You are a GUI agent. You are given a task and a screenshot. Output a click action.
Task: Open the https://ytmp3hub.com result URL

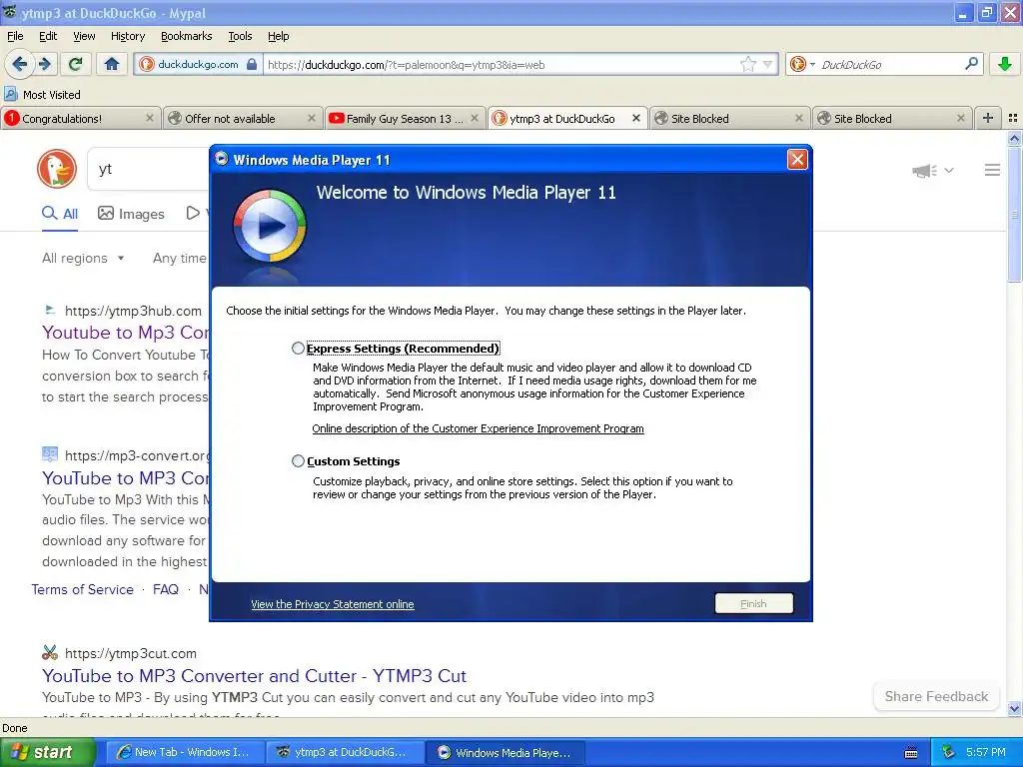[133, 312]
